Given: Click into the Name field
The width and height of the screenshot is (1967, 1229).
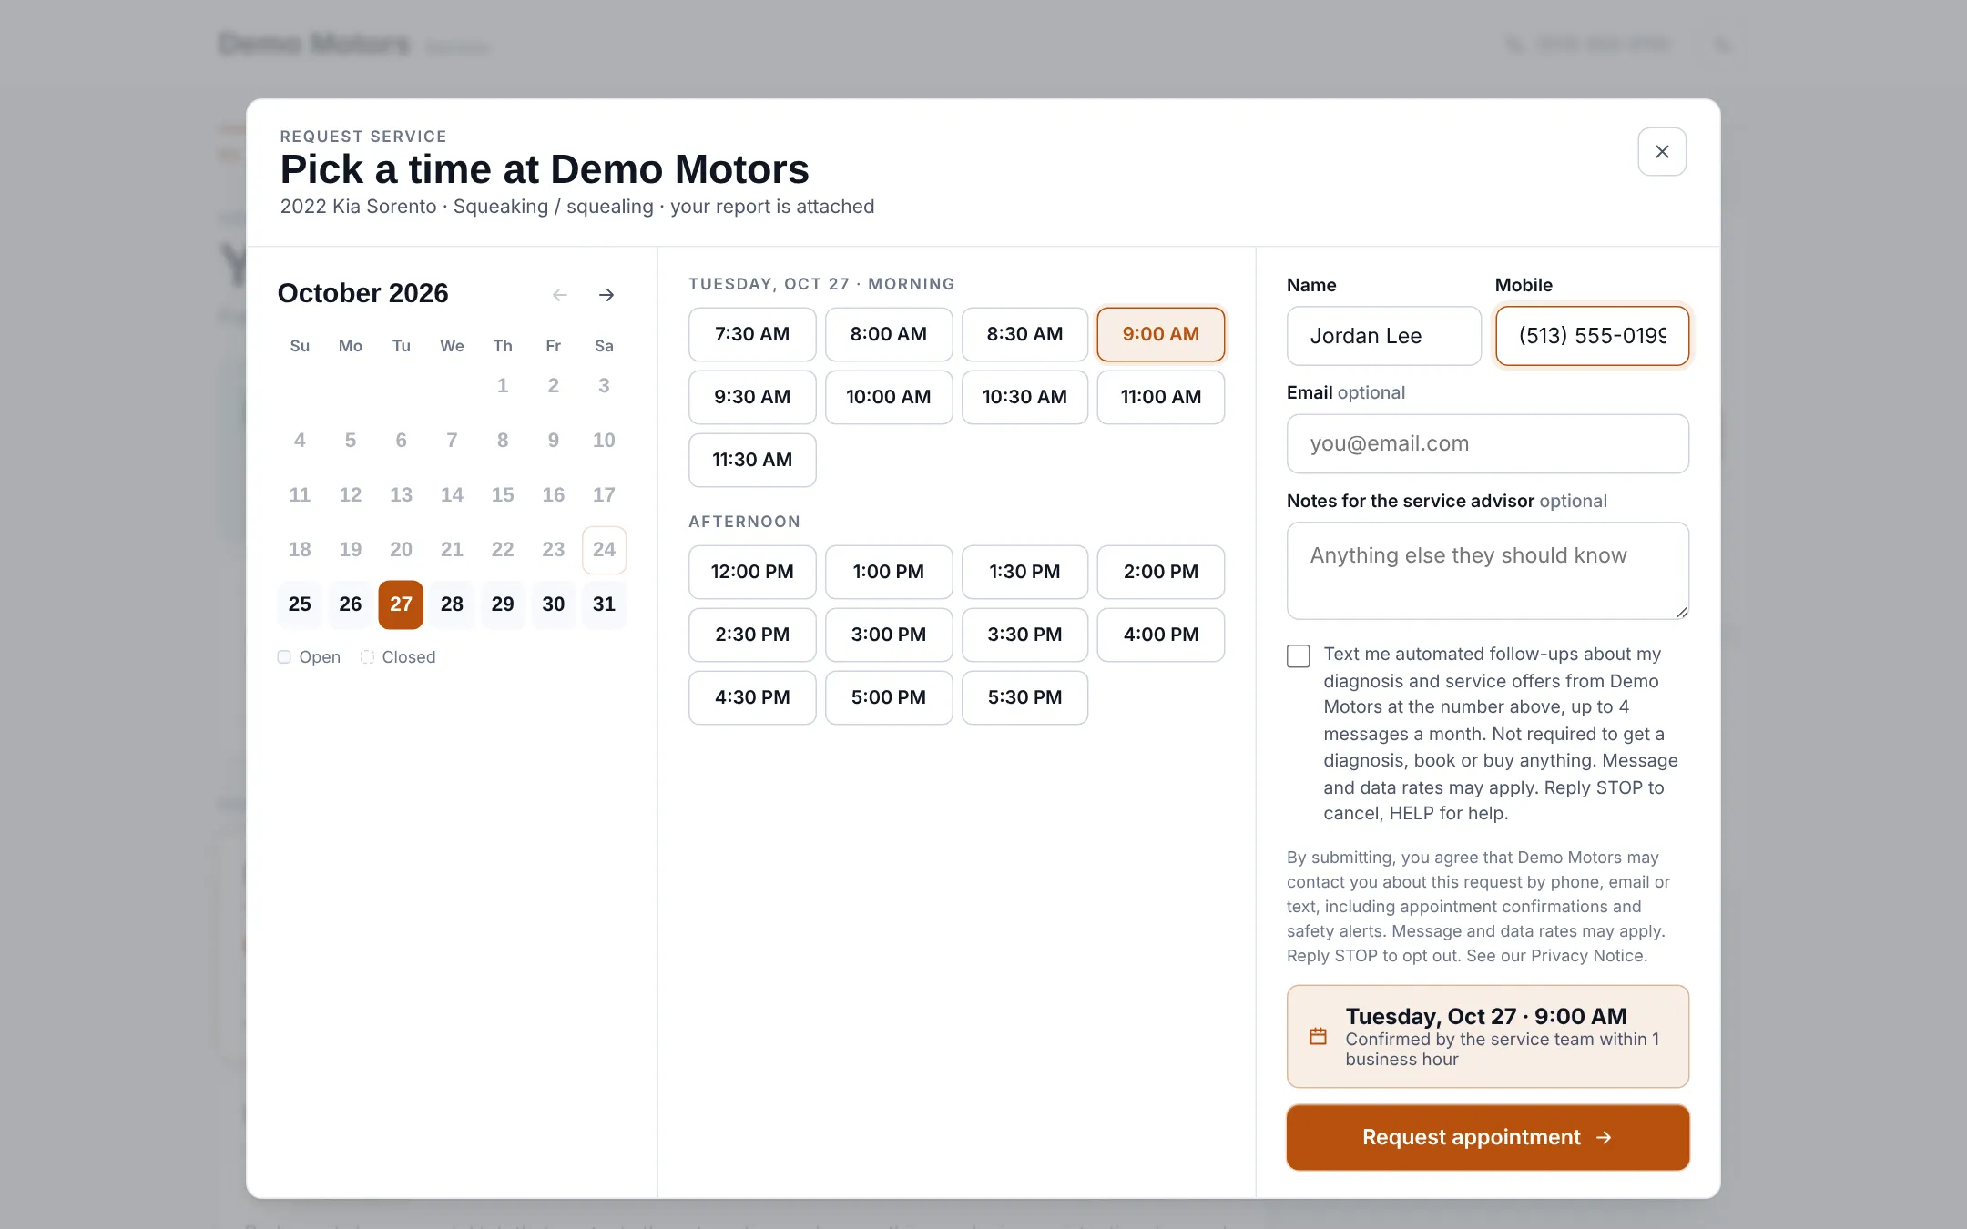Looking at the screenshot, I should coord(1384,336).
